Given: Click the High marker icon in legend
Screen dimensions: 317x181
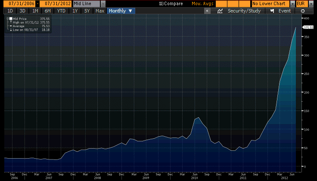Looking at the screenshot, I should pyautogui.click(x=11, y=22).
